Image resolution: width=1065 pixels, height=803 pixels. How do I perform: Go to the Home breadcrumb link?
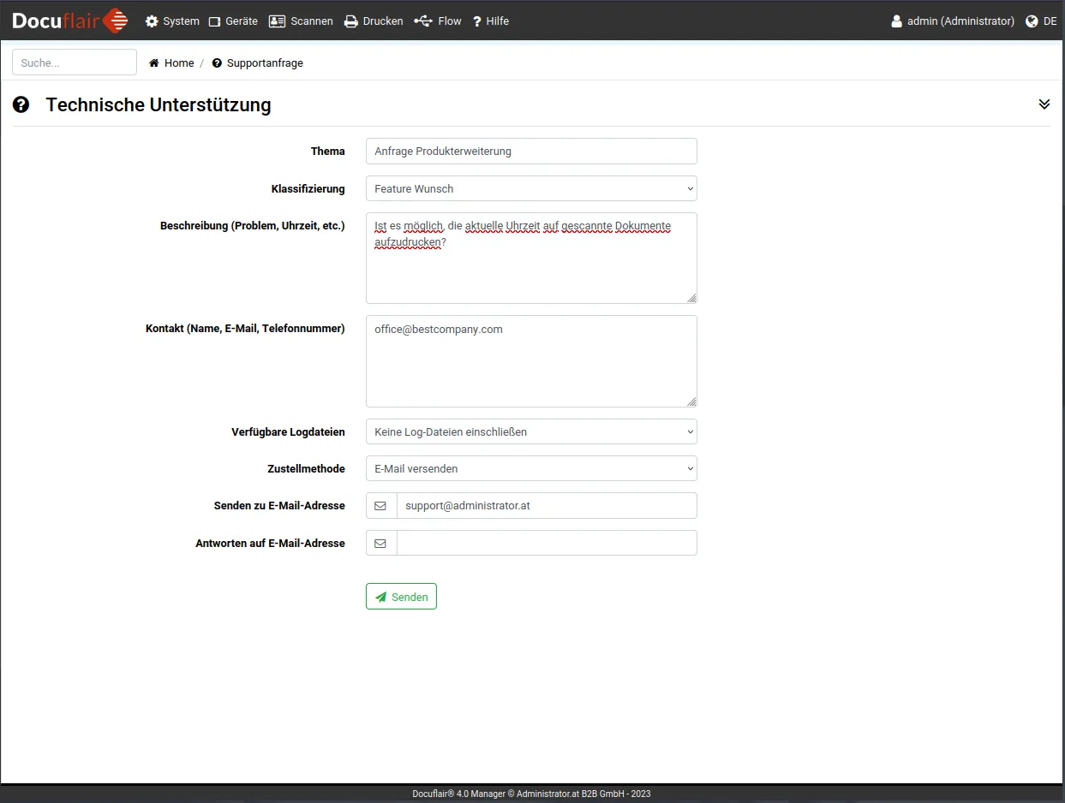point(179,63)
